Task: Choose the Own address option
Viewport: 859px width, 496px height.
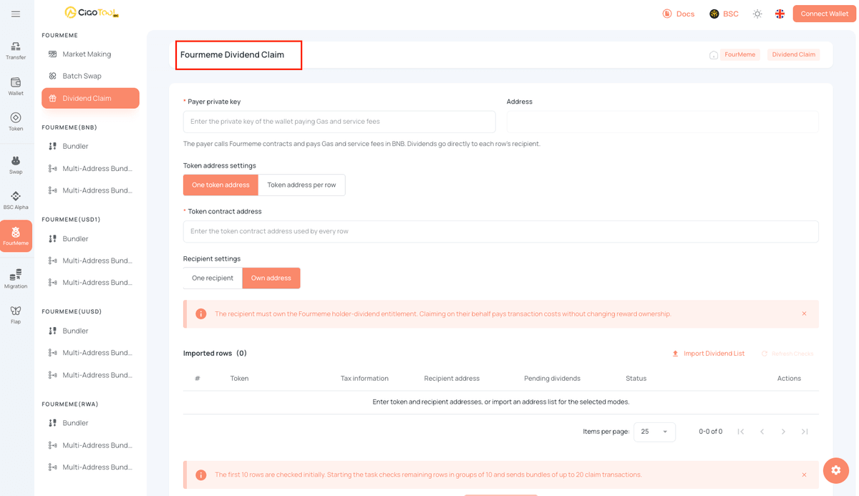Action: 271,278
